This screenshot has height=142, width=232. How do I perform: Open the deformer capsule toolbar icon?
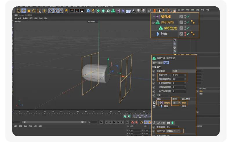(x=123, y=11)
